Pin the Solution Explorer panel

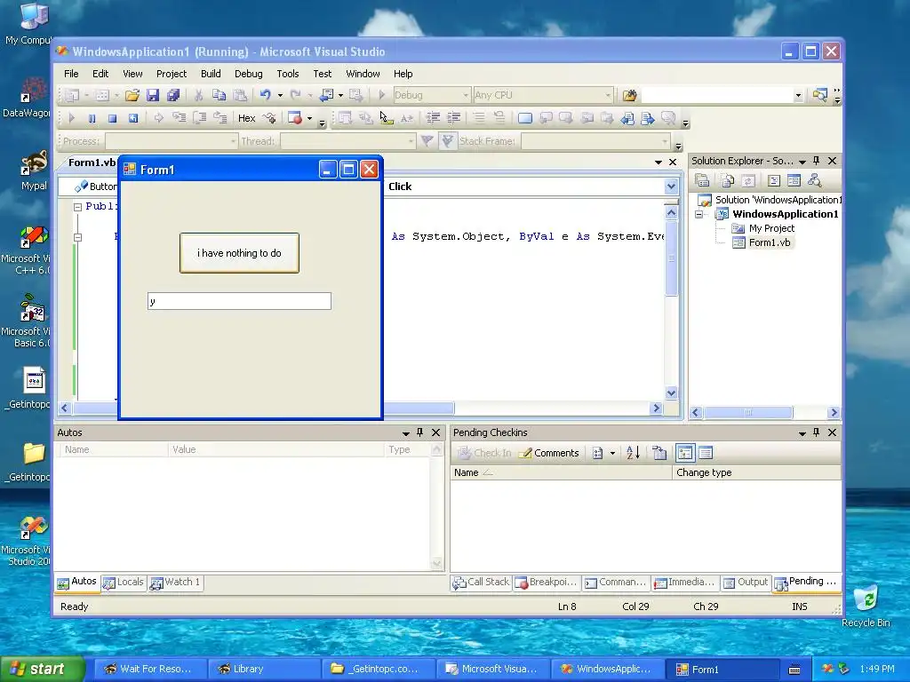[816, 161]
